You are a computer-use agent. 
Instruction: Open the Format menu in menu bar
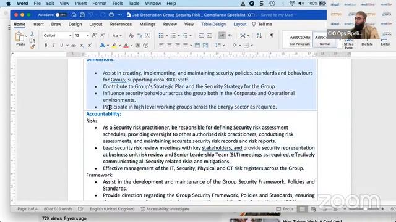pos(99,4)
